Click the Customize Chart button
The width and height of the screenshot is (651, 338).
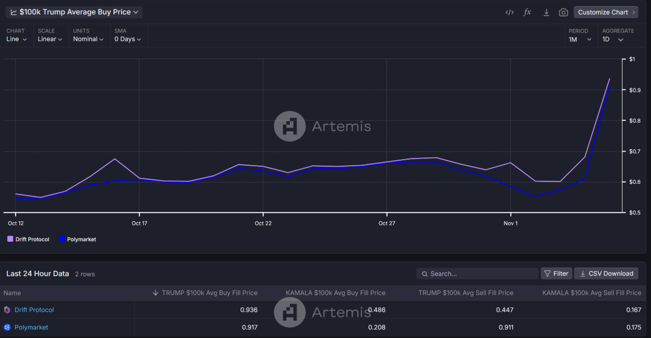click(606, 12)
